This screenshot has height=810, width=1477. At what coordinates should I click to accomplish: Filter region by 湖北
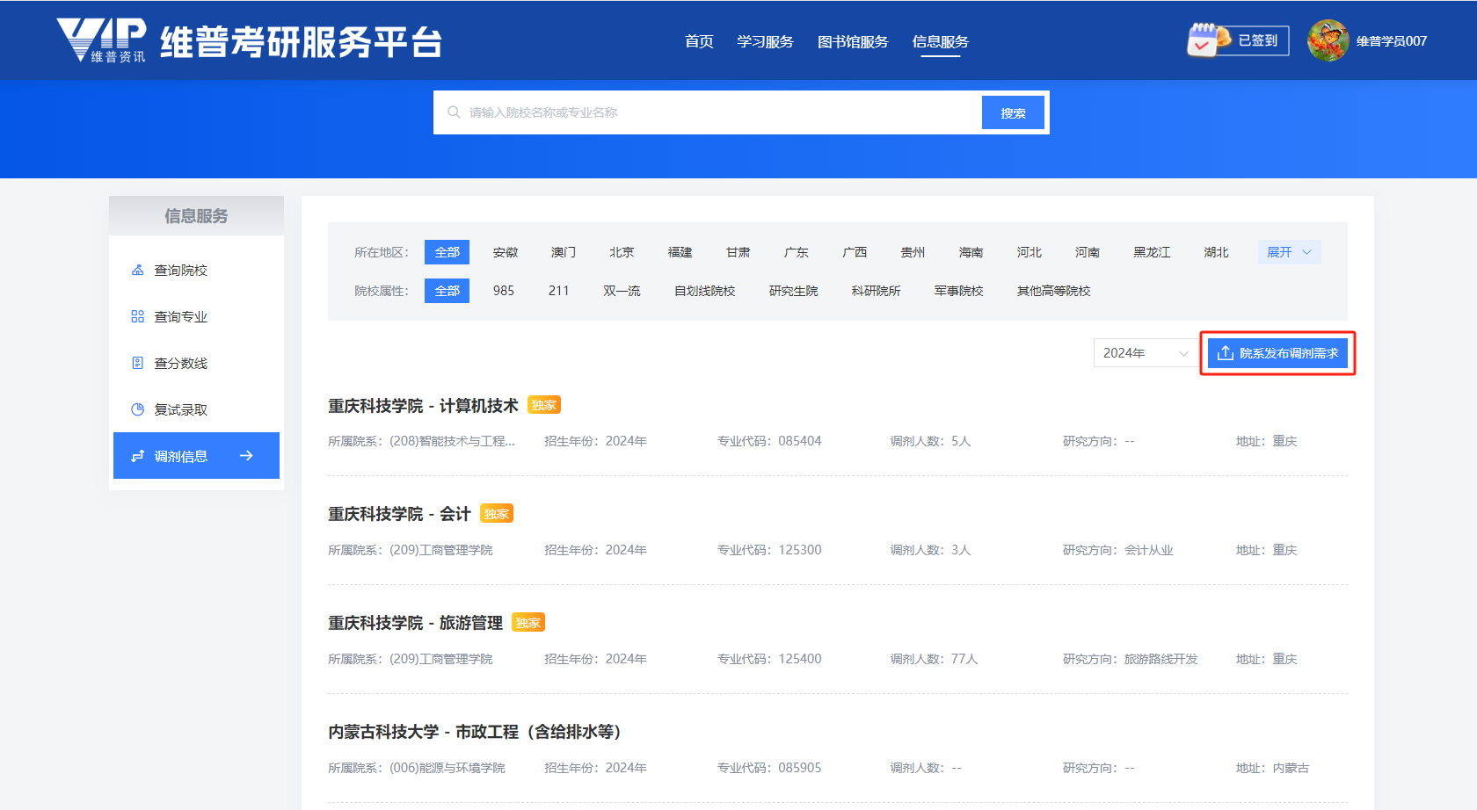coord(1216,252)
